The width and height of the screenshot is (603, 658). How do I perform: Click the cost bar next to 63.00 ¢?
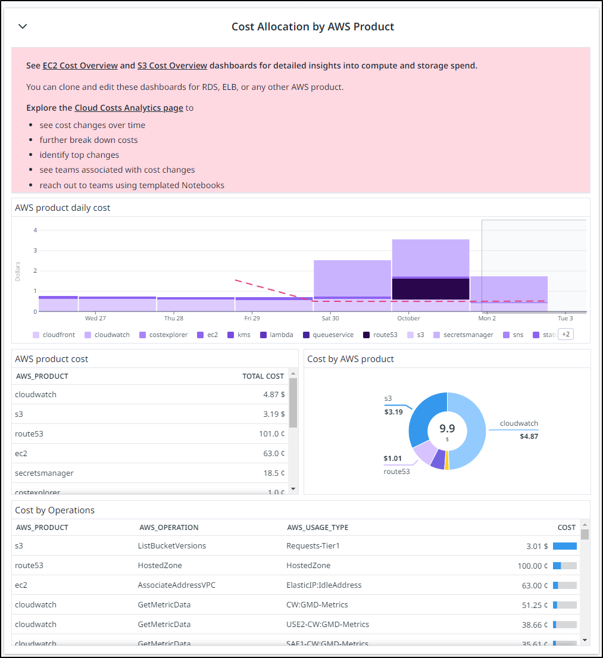pyautogui.click(x=565, y=585)
